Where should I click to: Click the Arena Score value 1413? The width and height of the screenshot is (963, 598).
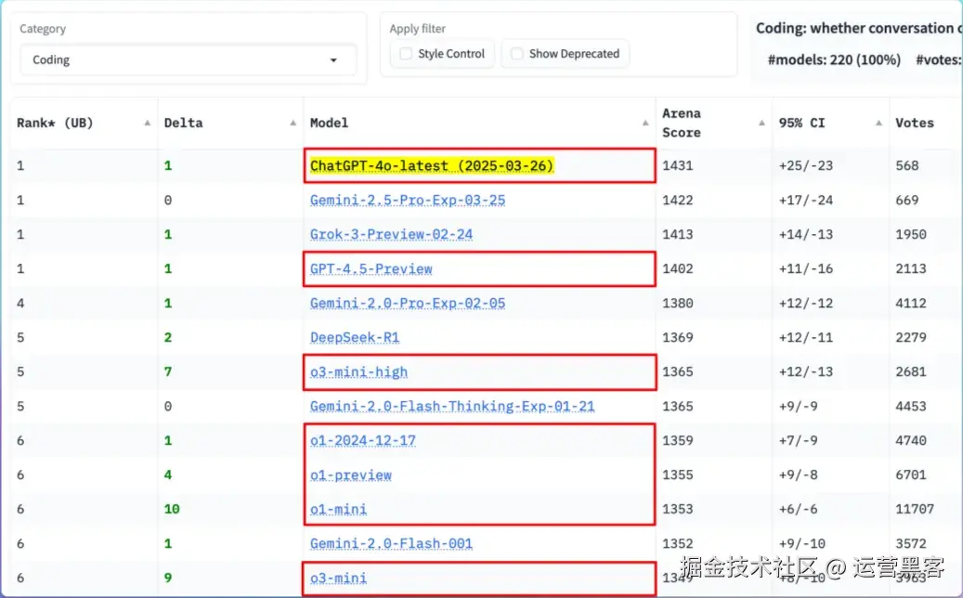coord(677,235)
